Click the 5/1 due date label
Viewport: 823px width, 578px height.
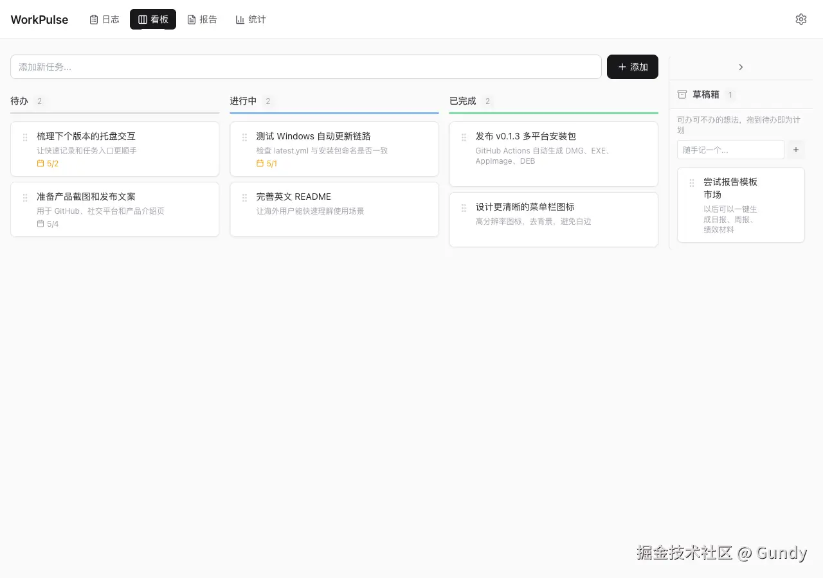pyautogui.click(x=272, y=164)
